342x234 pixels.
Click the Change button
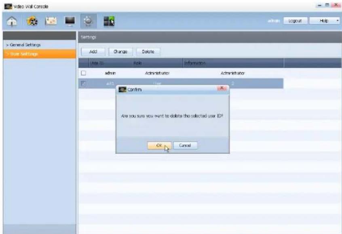(120, 52)
